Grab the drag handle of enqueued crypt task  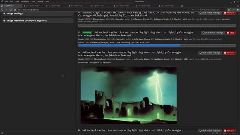(x=79, y=12)
